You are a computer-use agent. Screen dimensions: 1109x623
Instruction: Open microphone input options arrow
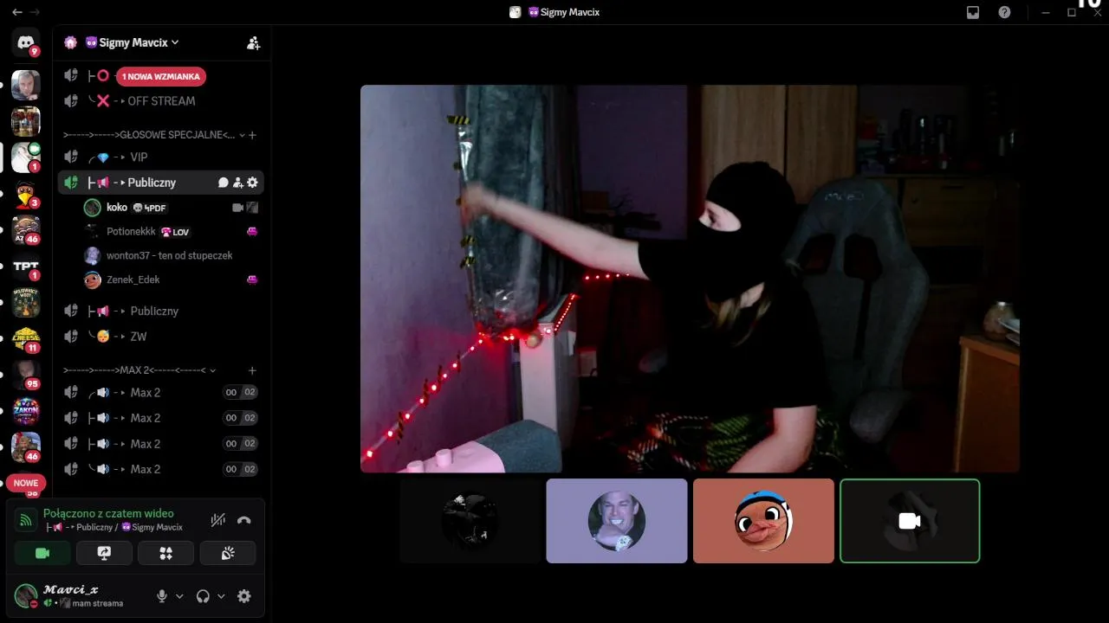(179, 596)
